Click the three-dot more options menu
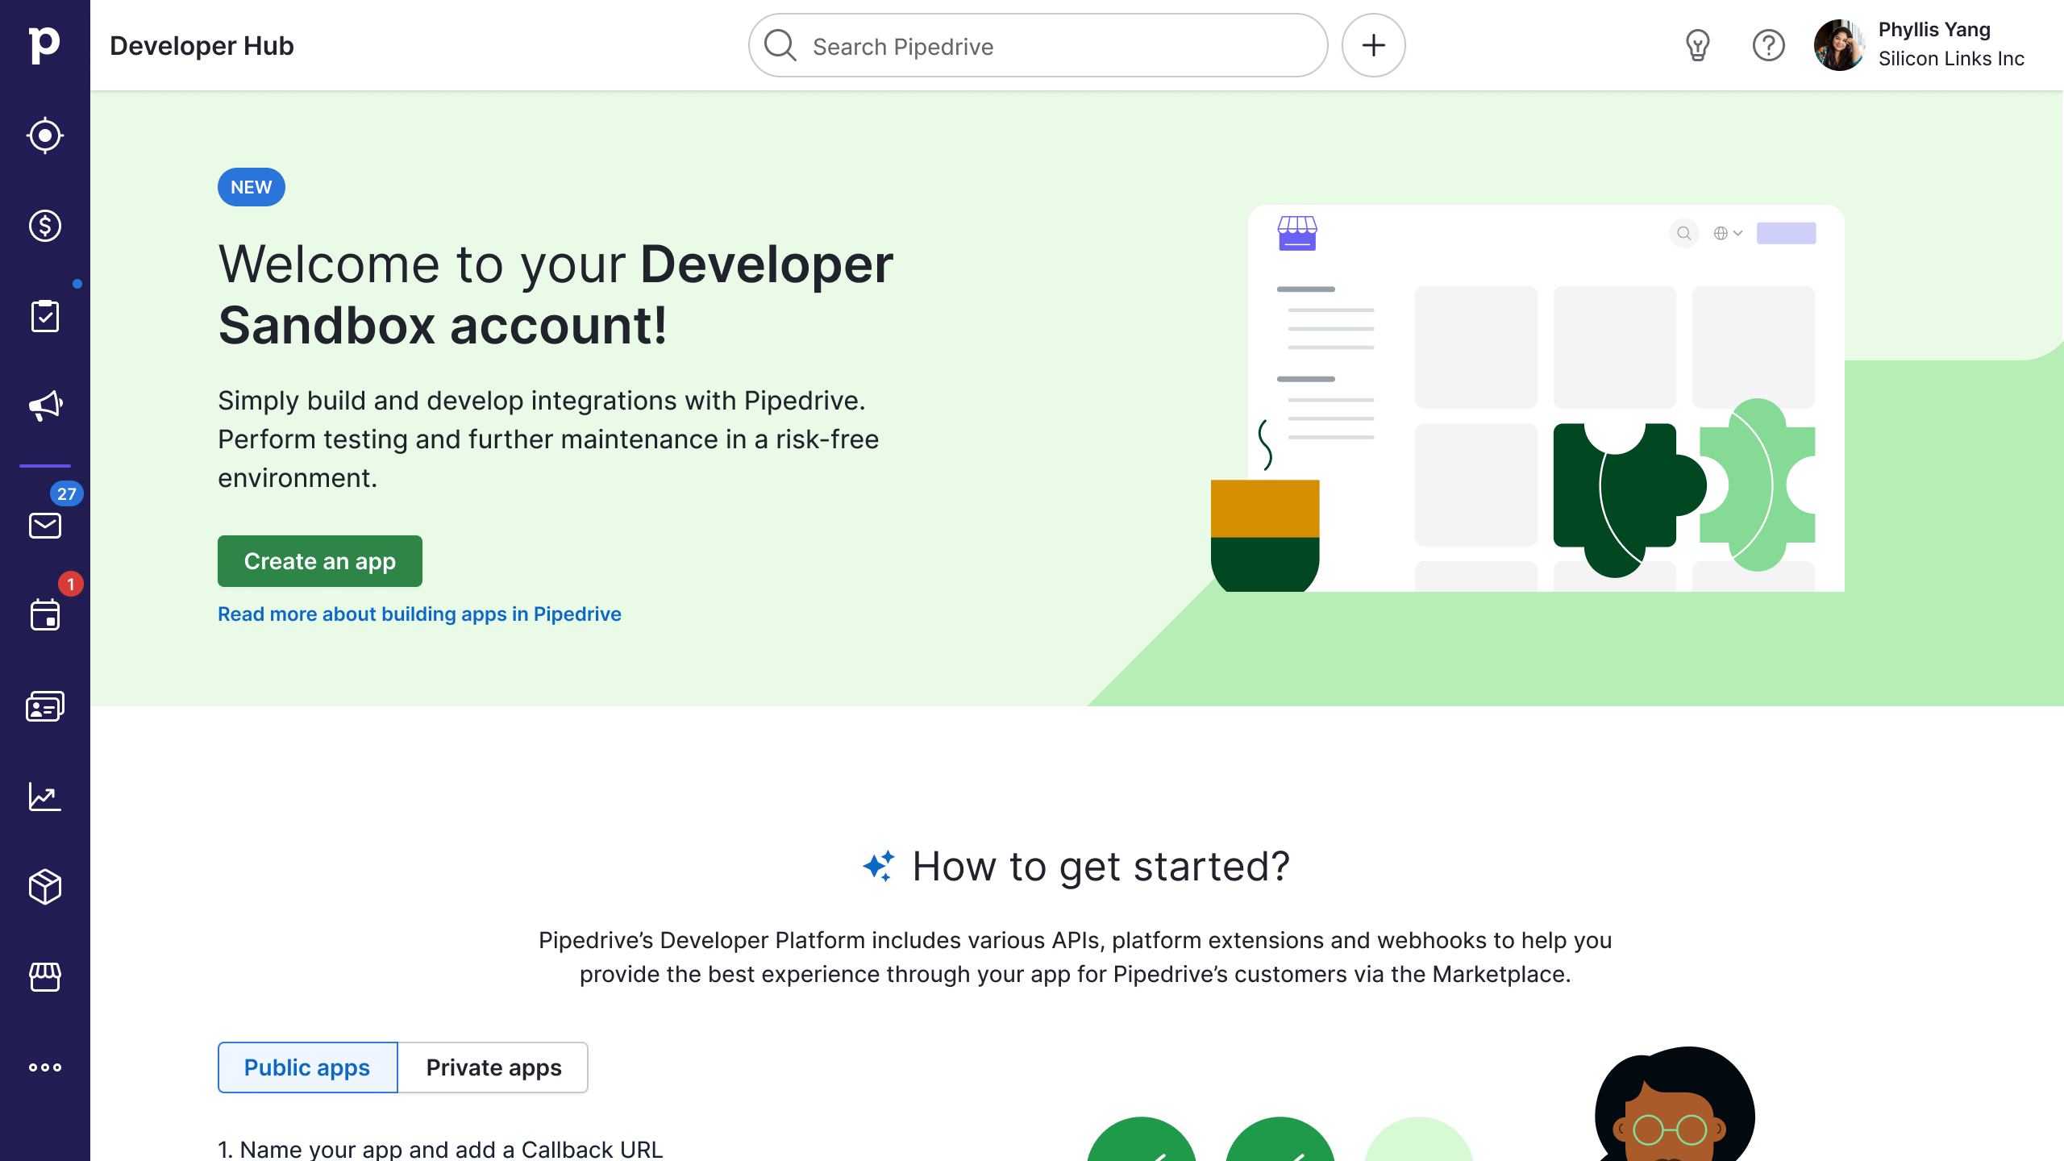The image size is (2064, 1161). 45,1067
